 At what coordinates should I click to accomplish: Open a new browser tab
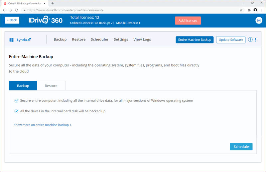pyautogui.click(x=53, y=3)
